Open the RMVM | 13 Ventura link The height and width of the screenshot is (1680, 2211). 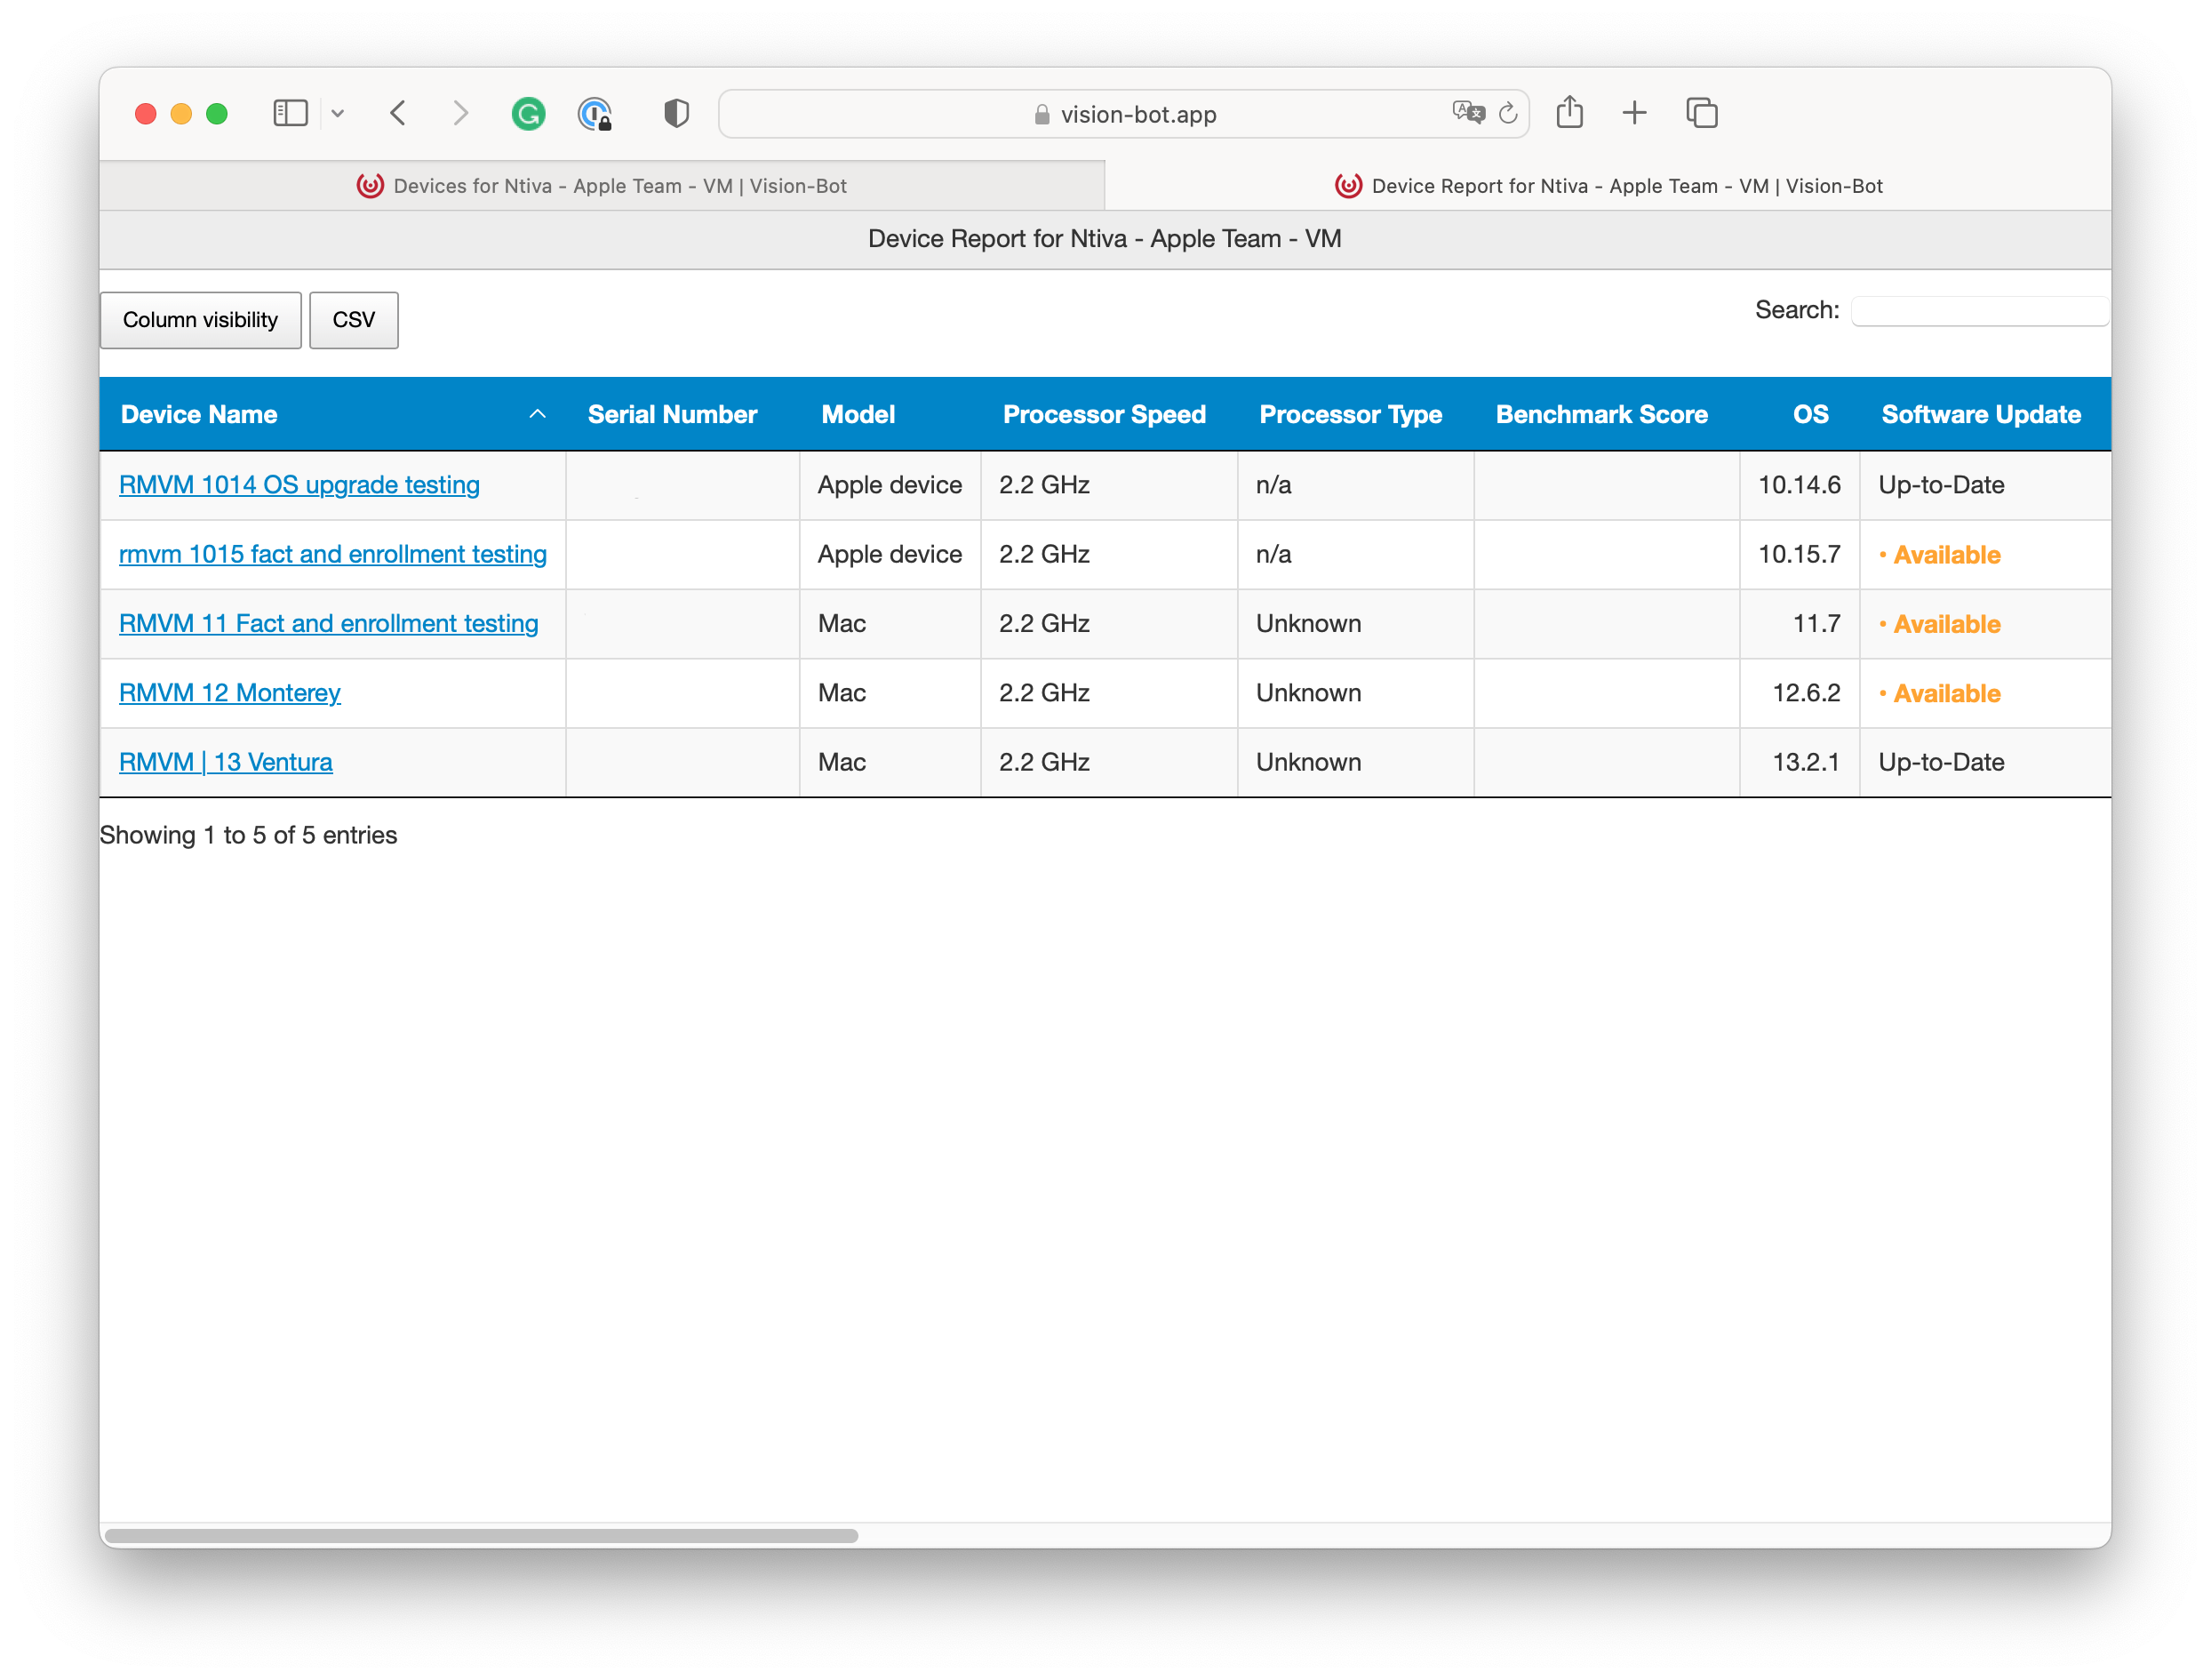point(226,762)
